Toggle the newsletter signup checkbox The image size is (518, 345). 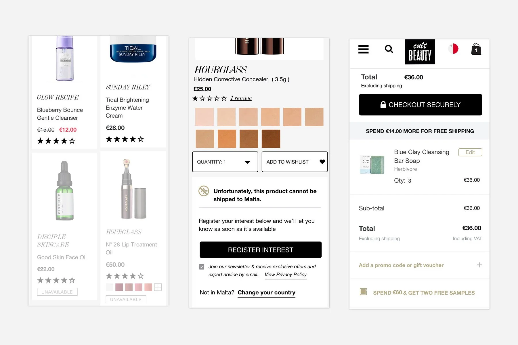(x=202, y=267)
